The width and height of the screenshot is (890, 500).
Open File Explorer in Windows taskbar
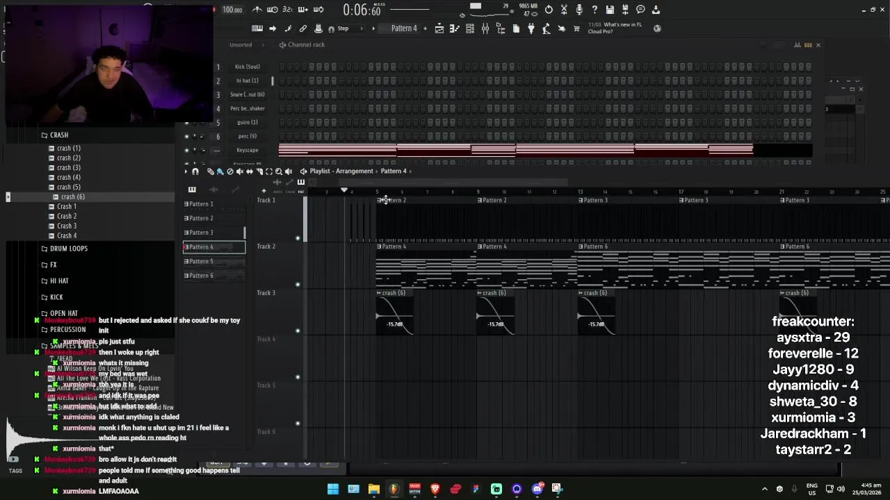(373, 489)
